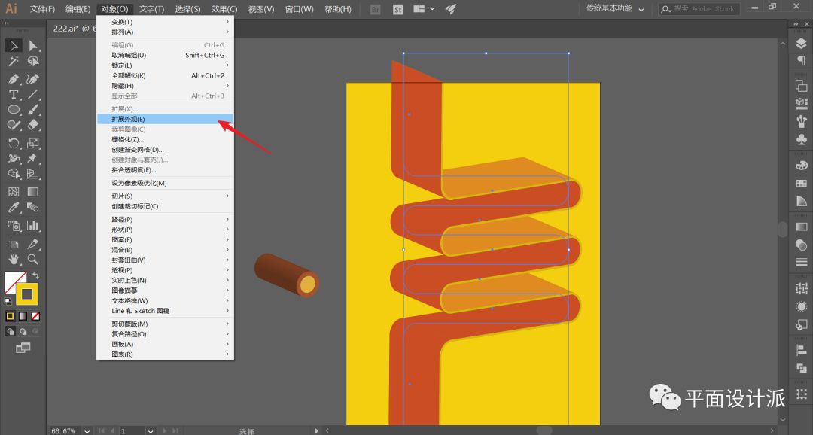The image size is (813, 435).
Task: Select the Hand tool
Action: 14,259
